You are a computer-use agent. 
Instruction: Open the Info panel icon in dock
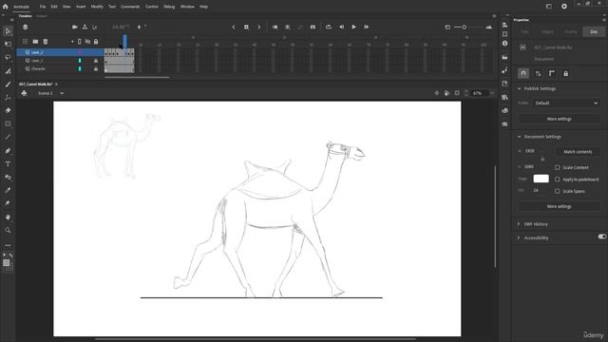pyautogui.click(x=504, y=44)
